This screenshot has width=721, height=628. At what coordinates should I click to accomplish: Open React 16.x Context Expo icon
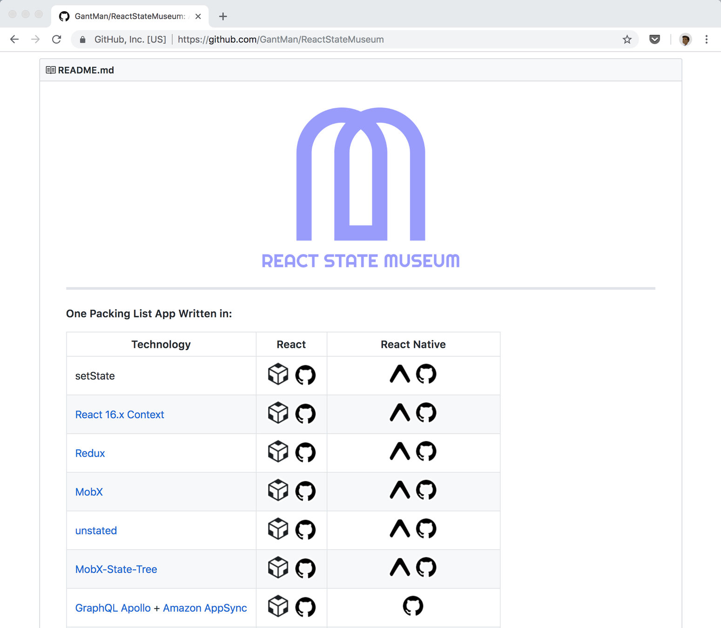pyautogui.click(x=400, y=412)
